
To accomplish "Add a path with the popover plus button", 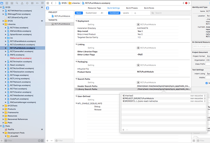I will pos(123,138).
